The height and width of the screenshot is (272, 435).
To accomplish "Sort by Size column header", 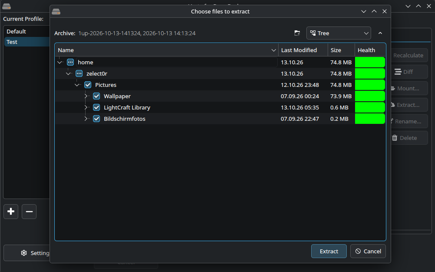I will click(341, 50).
